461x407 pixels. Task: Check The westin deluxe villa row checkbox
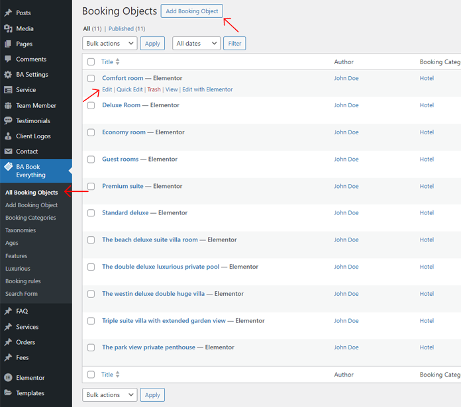pyautogui.click(x=91, y=294)
